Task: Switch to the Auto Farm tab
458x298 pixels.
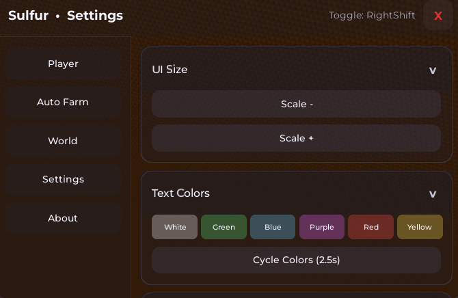Action: (x=63, y=103)
